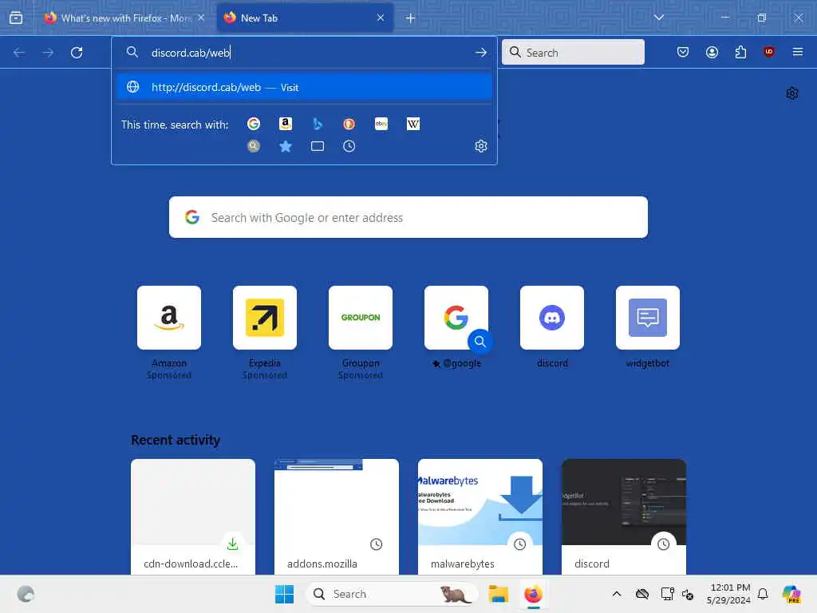Open the malwarebytes recent activity card
817x613 pixels.
[x=480, y=516]
